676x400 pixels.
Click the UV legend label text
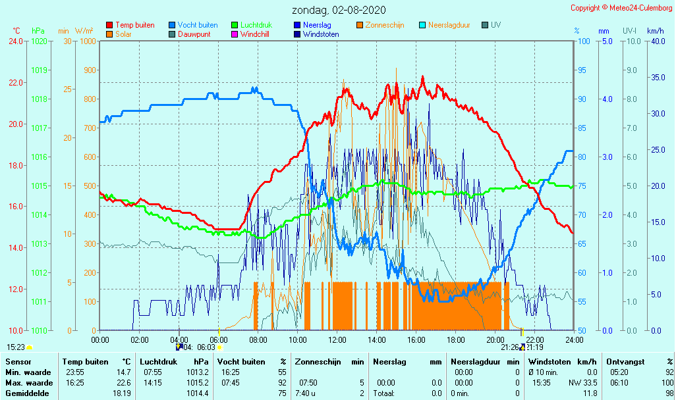495,25
